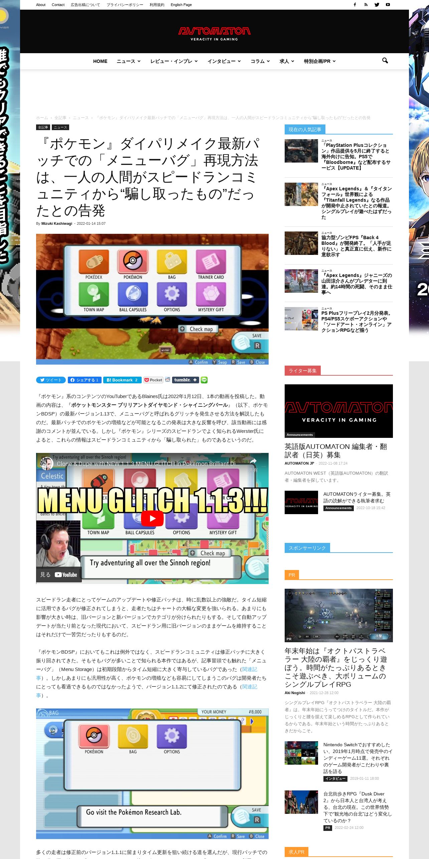Share the article on Facebook
Viewport: 429px width, 859px height.
[x=85, y=380]
